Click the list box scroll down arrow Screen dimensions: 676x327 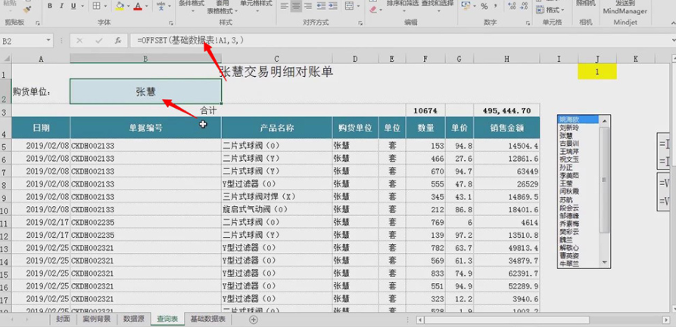click(x=605, y=261)
